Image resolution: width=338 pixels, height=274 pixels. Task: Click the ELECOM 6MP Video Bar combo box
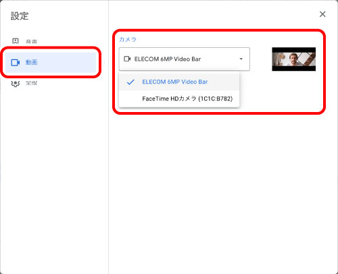184,59
